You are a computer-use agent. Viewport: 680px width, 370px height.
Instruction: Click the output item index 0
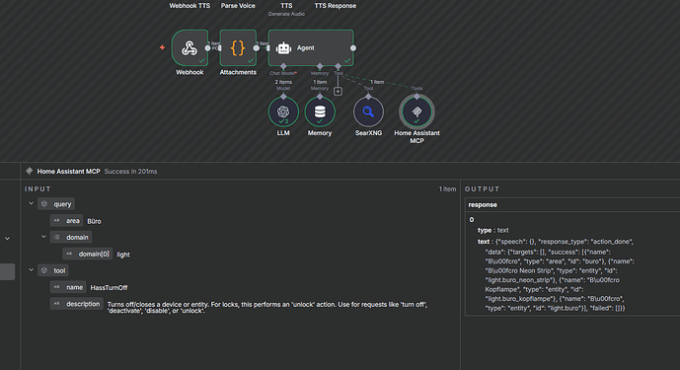(x=472, y=219)
